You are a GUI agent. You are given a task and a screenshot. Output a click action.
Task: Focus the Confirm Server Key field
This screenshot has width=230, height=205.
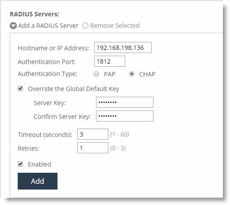[x=125, y=116]
